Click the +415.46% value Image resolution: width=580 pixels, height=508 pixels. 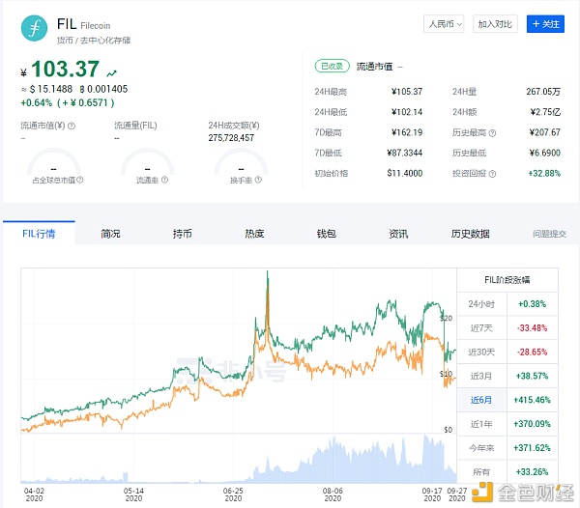tap(532, 400)
